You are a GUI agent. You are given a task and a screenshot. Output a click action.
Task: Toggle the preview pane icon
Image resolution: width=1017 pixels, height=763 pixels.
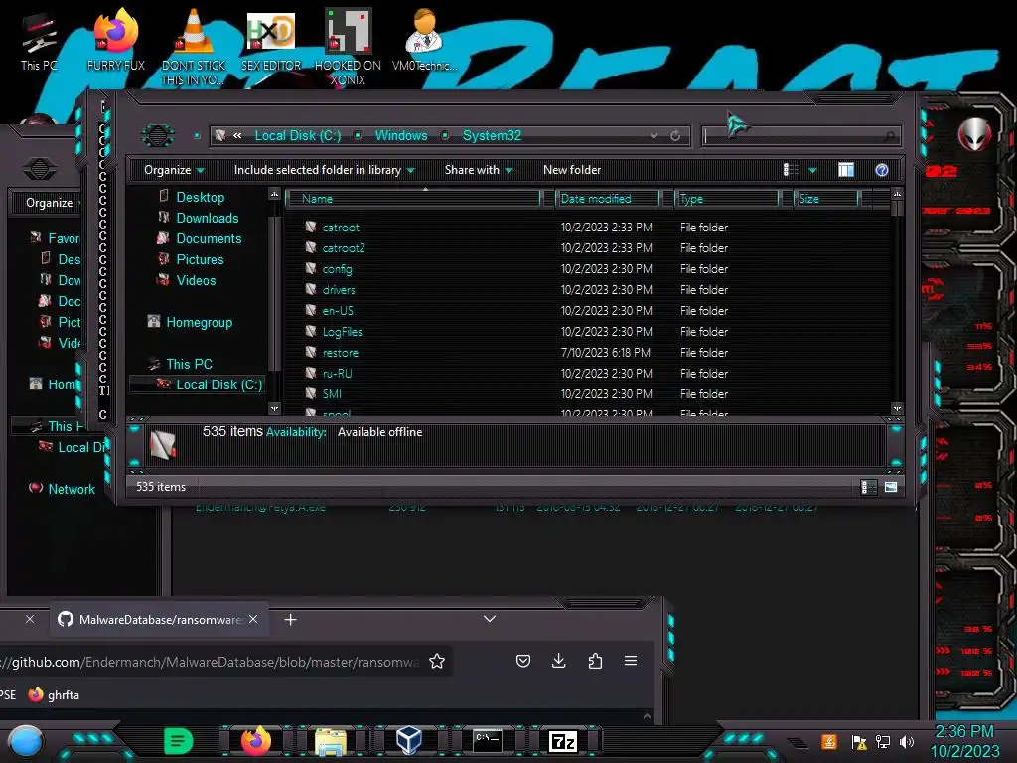coord(846,170)
